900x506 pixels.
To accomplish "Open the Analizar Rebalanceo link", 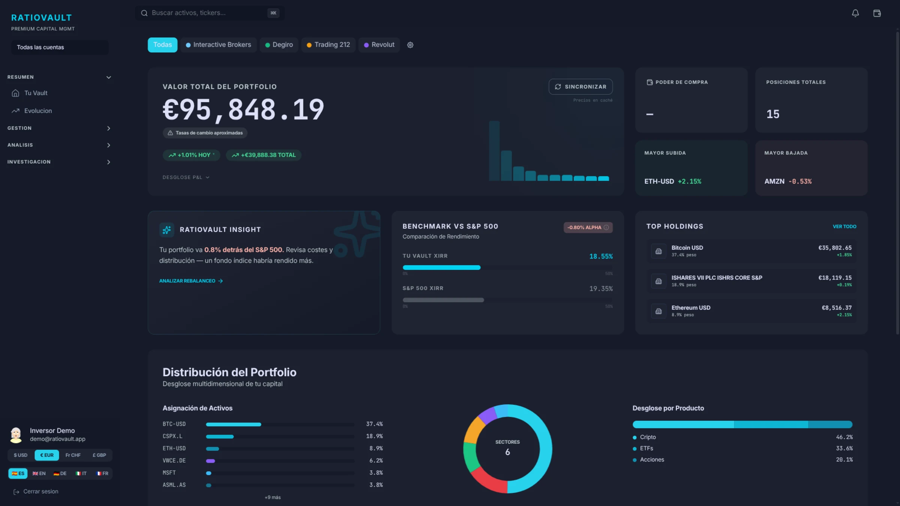I will point(191,281).
